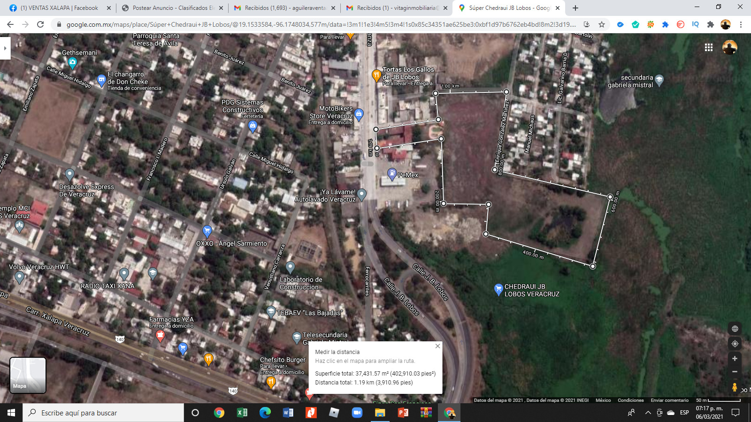The height and width of the screenshot is (422, 751).
Task: Open the Condiciones link
Action: coord(630,400)
